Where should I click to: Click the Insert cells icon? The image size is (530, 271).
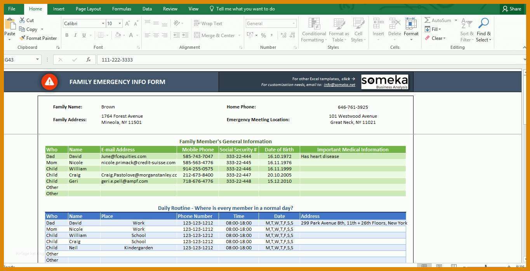click(x=378, y=24)
